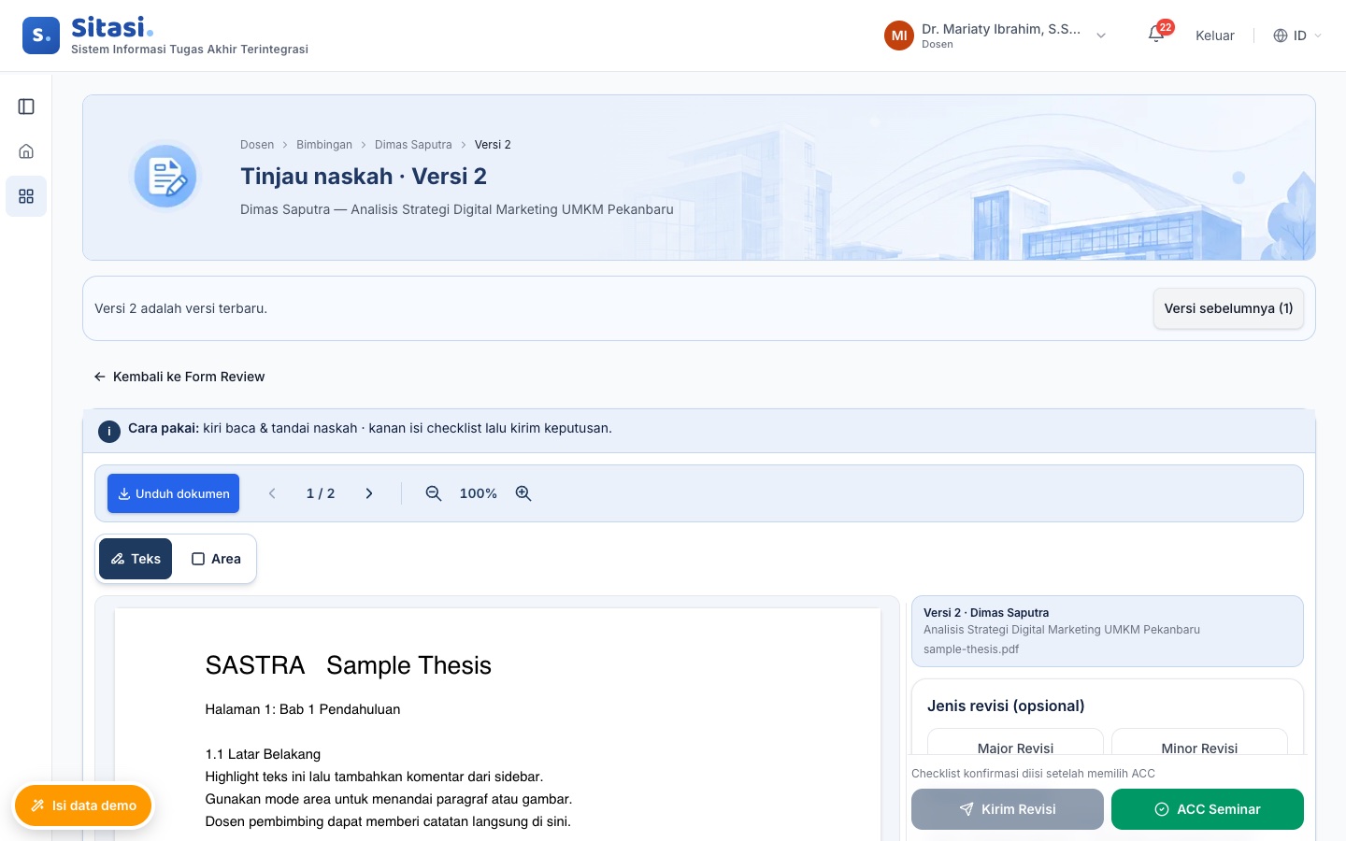Open the grid dashboard icon in sidebar
The image size is (1346, 841).
(x=26, y=196)
